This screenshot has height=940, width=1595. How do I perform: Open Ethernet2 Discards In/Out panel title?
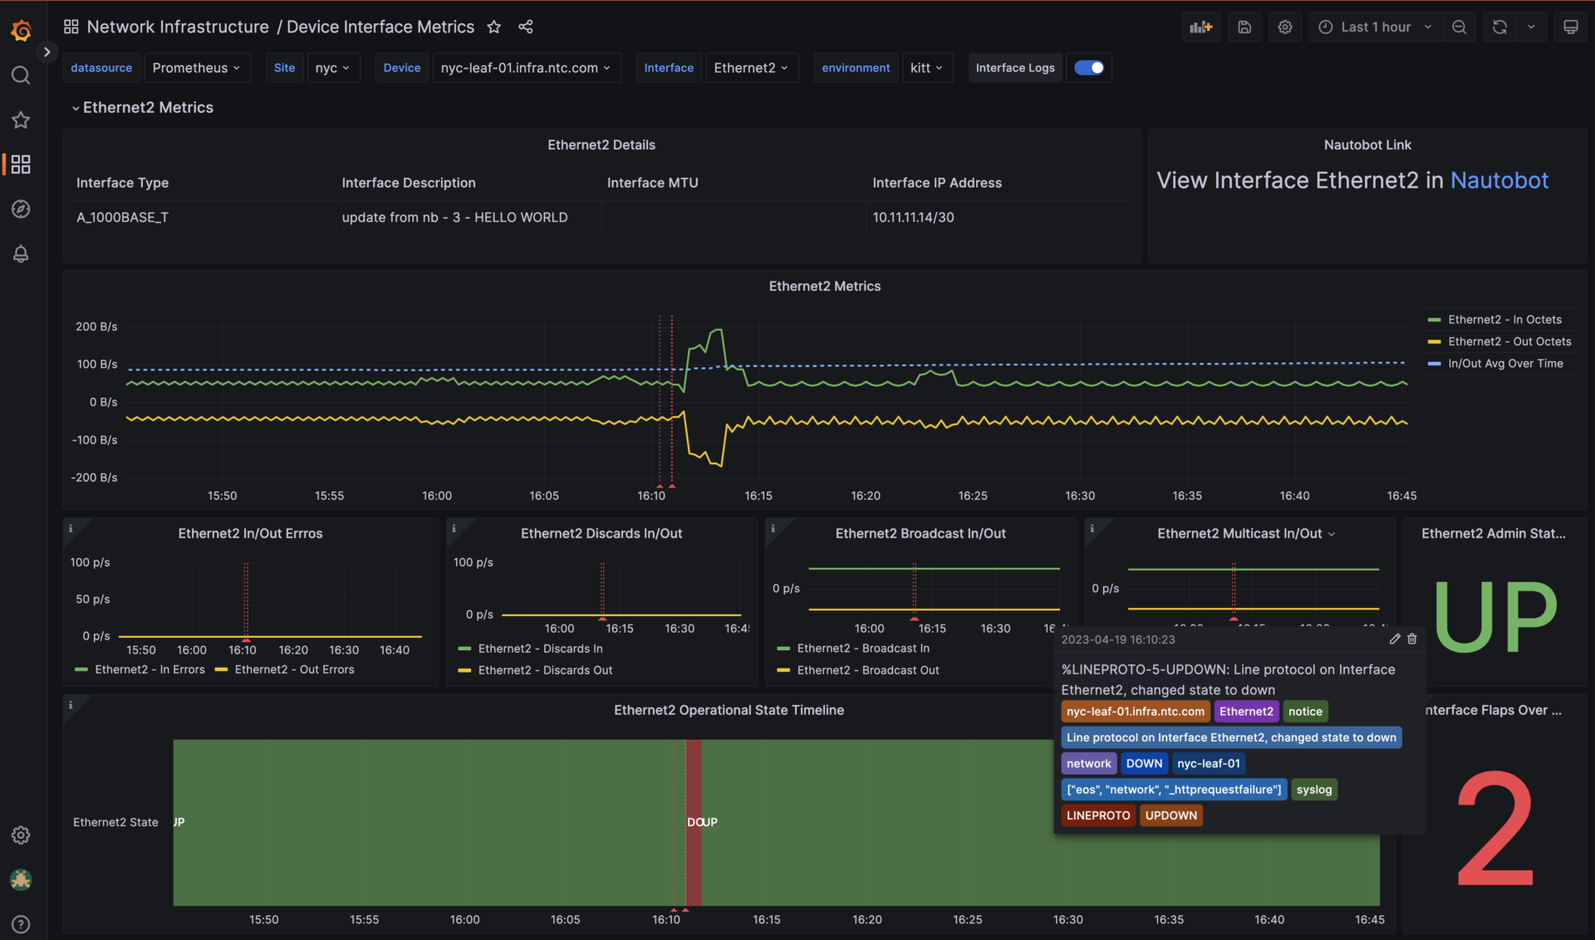tap(601, 534)
